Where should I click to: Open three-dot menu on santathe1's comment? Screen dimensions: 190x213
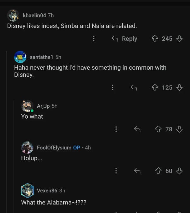pos(112,87)
